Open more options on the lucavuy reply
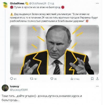 97,86
